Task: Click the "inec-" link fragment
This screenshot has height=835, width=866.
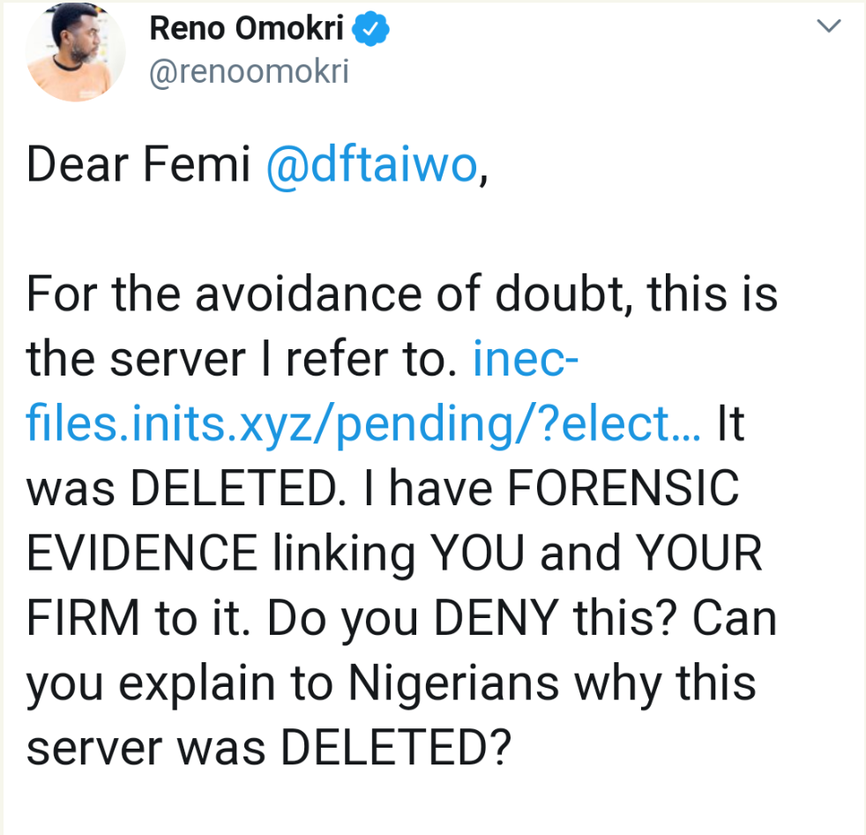Action: click(x=526, y=360)
